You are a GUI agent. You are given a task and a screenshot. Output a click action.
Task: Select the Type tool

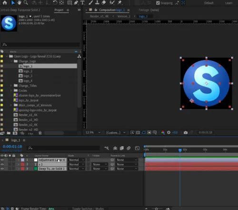click(82, 2)
